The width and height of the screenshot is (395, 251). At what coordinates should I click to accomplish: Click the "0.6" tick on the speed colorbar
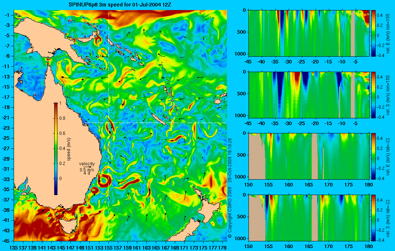62,133
